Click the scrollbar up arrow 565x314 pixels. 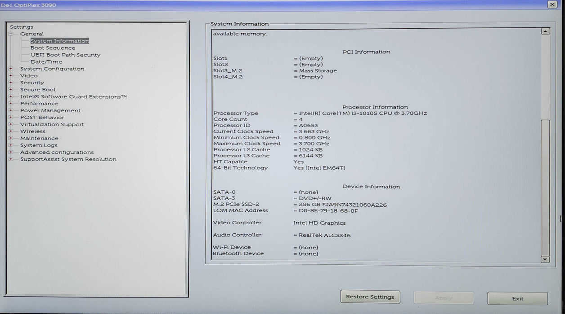tap(545, 31)
